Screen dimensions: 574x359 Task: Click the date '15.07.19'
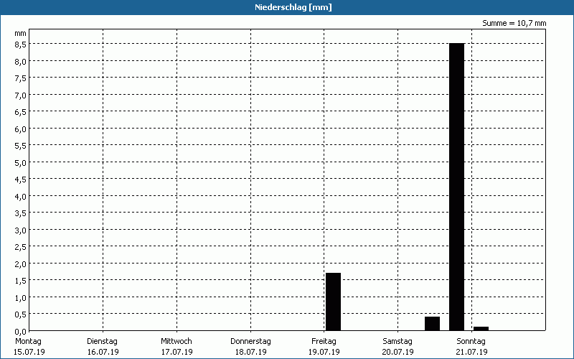[29, 352]
